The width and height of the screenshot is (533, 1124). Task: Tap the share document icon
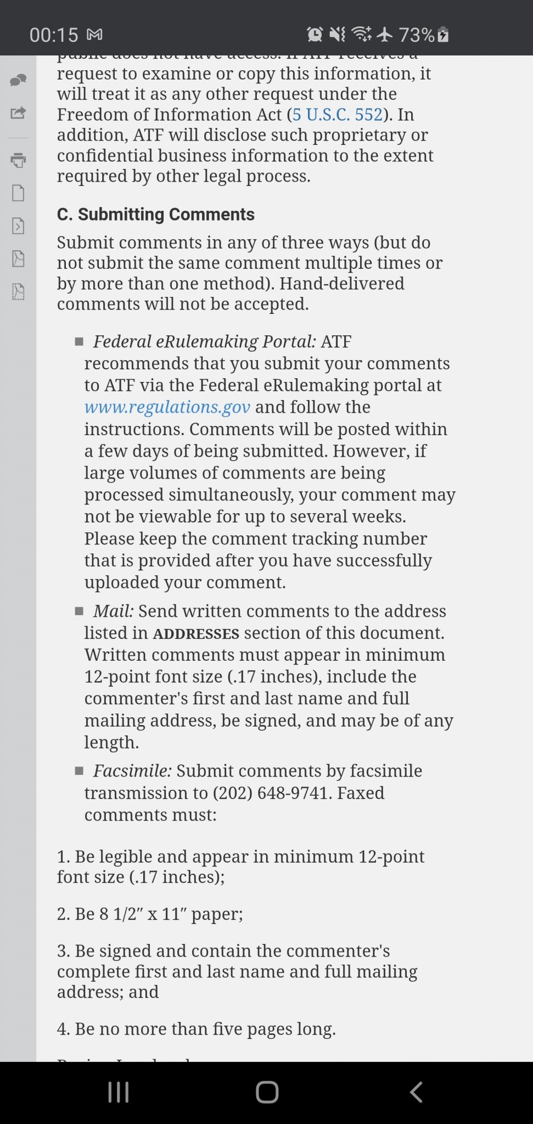click(x=18, y=113)
